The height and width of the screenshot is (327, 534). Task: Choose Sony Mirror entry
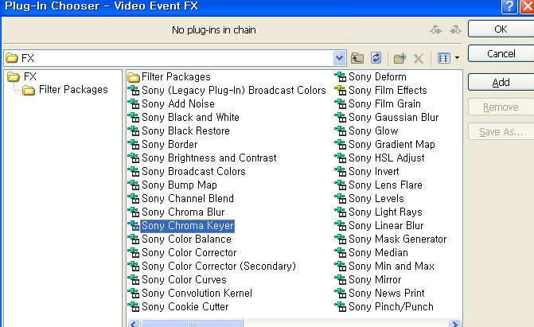[375, 279]
